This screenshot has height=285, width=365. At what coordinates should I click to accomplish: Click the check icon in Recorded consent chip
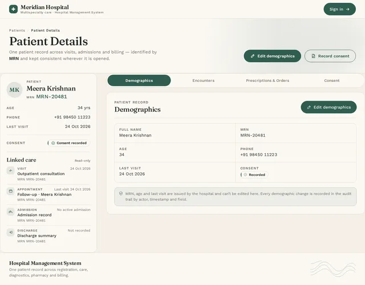pos(245,175)
